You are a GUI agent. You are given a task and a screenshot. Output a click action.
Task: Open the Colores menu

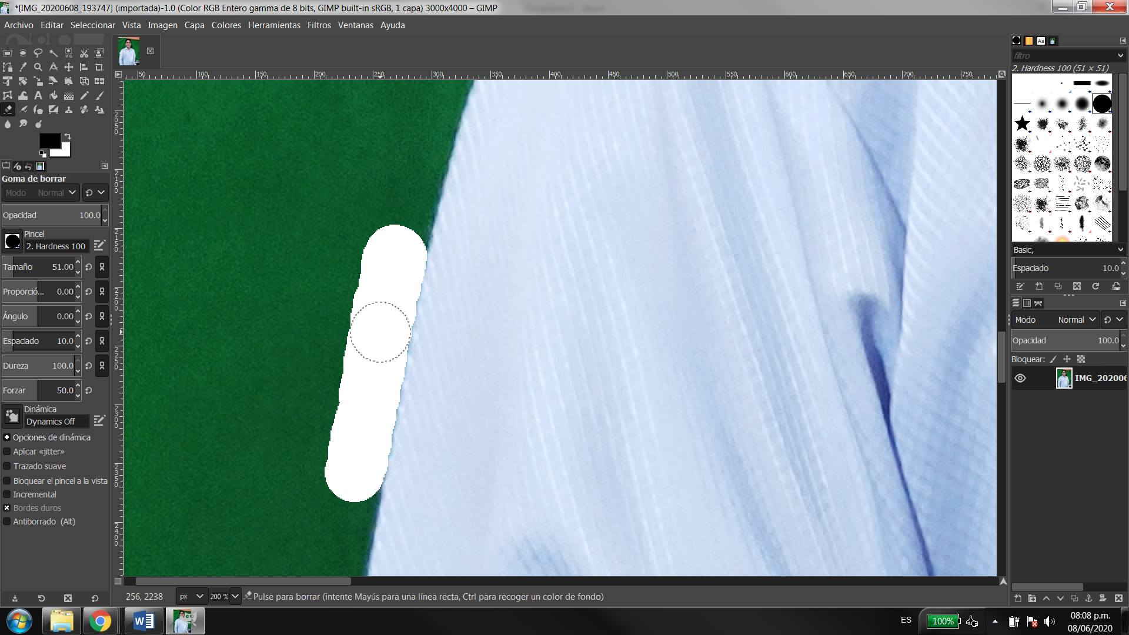226,25
